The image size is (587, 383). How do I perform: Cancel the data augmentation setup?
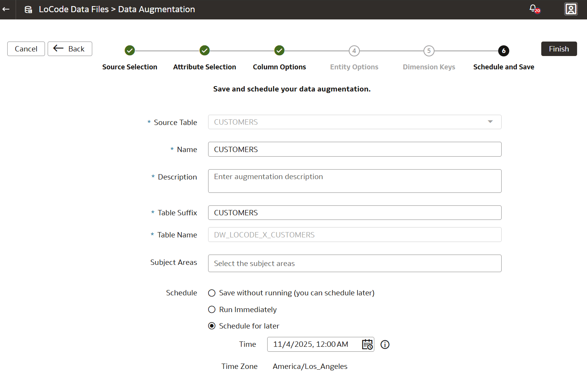pos(26,49)
